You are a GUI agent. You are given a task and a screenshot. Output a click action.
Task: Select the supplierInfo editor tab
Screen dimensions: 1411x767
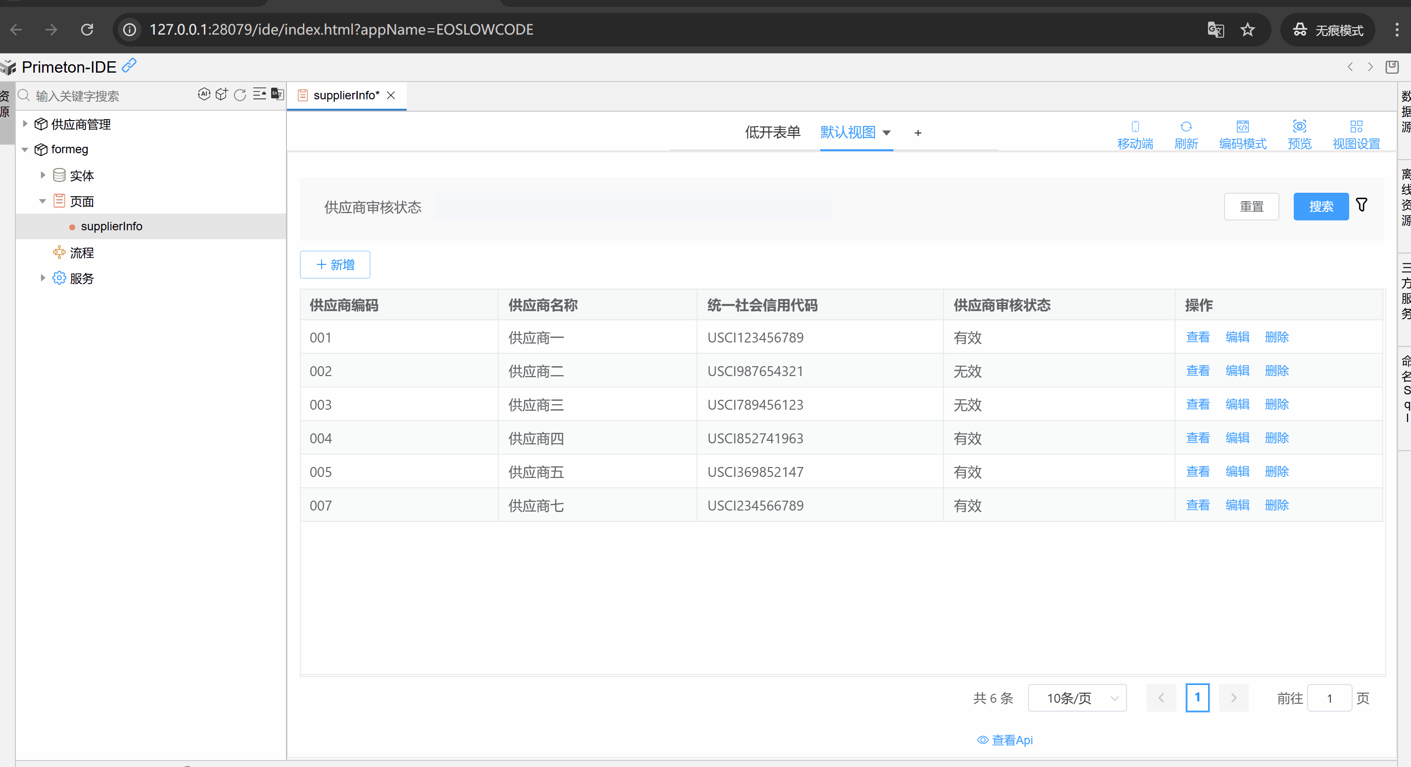345,96
